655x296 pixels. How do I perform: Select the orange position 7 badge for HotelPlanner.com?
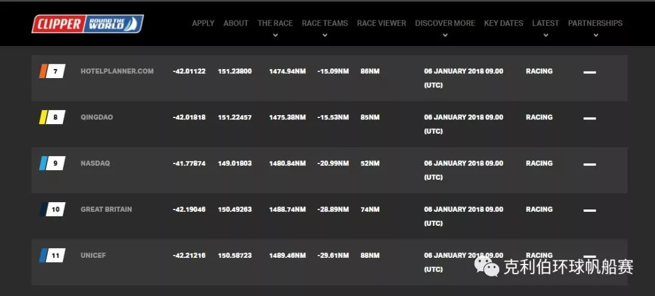coord(52,71)
